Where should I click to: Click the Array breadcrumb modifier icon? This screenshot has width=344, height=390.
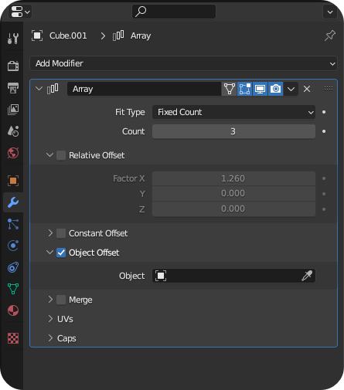118,36
